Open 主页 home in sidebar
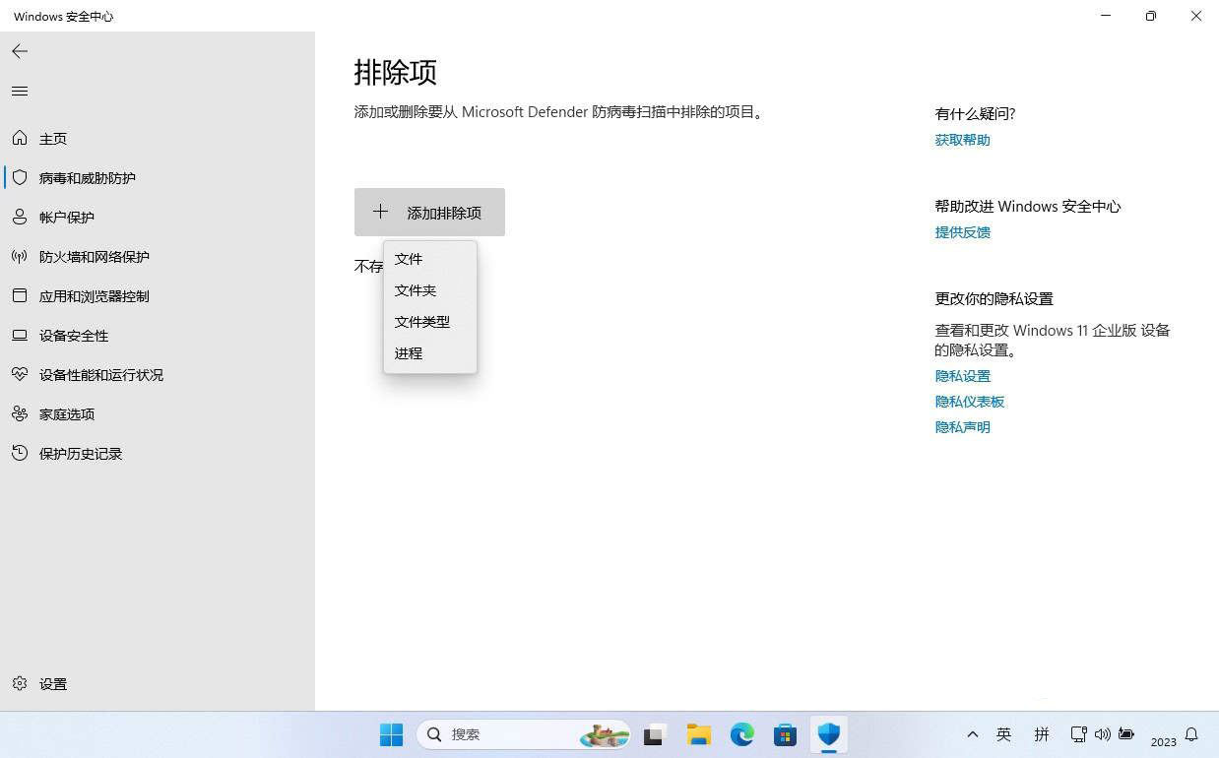Screen dimensions: 1219x758 click(53, 139)
